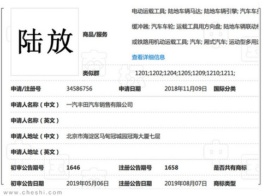Click the 陆放 trademark image
262x196 pixels.
click(x=45, y=42)
